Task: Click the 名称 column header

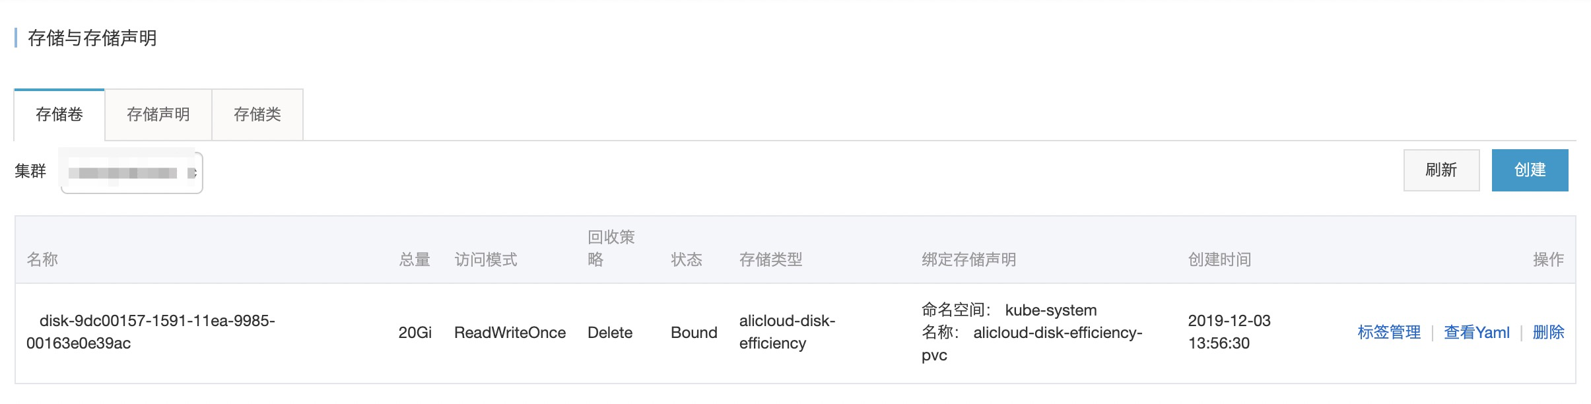Action: 42,259
